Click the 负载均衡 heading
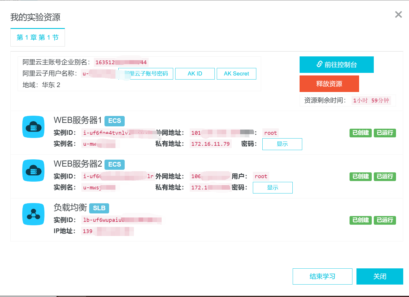Image resolution: width=409 pixels, height=297 pixels. click(x=70, y=208)
